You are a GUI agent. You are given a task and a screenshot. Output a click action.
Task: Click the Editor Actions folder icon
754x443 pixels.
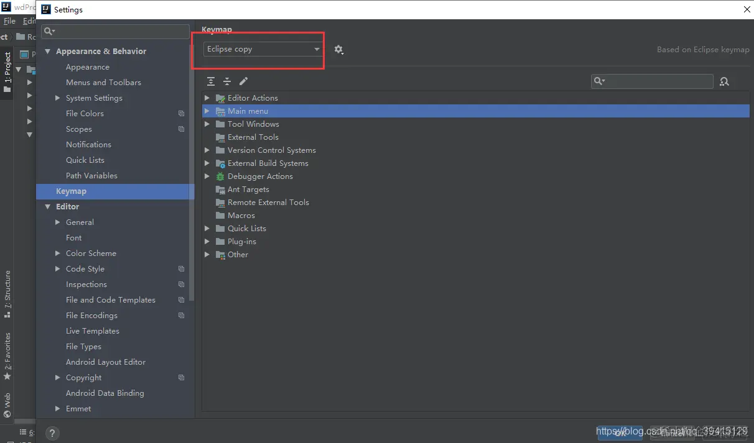pos(220,98)
